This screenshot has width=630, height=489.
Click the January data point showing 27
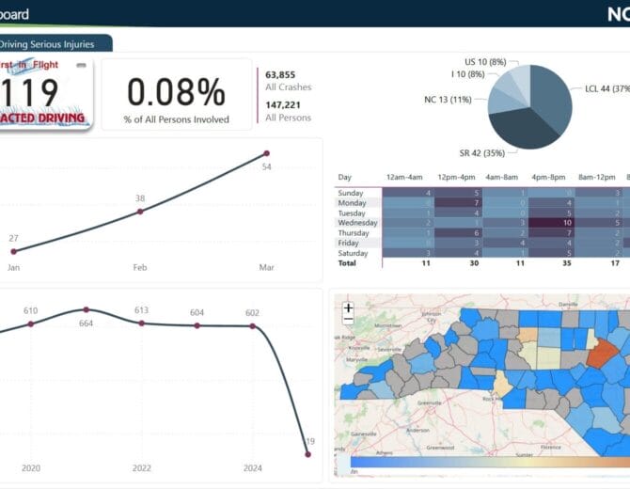click(13, 251)
